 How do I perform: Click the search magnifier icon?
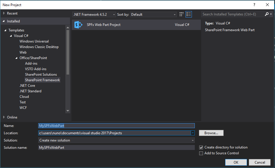pyautogui.click(x=267, y=14)
